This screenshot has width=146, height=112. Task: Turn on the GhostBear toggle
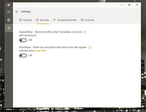[23, 56]
